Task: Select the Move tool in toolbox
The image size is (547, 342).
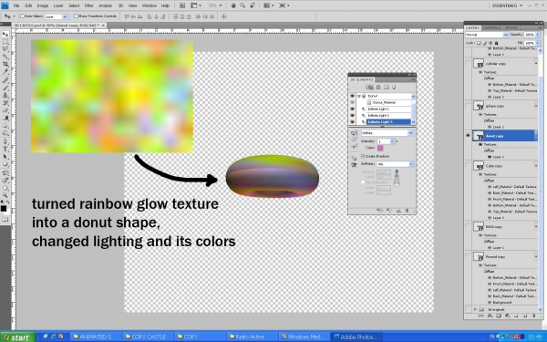Action: click(5, 35)
